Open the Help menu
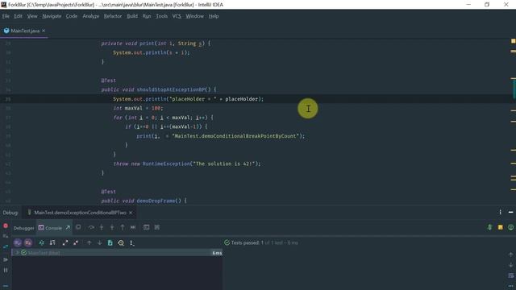Image resolution: width=516 pixels, height=290 pixels. click(x=214, y=16)
